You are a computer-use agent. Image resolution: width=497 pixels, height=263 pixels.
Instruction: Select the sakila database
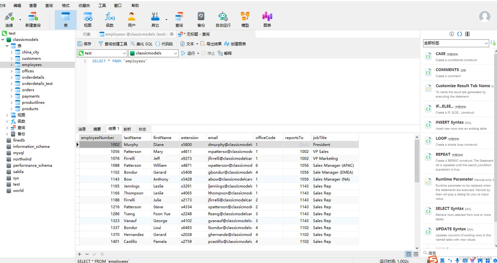click(18, 172)
